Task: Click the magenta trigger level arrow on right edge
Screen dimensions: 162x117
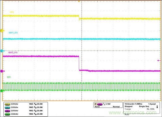Action: pos(159,61)
